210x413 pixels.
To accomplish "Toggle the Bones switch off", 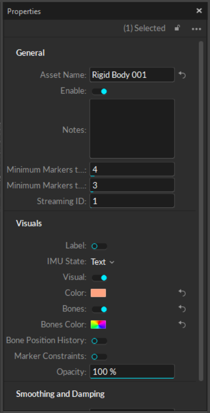I will tap(100, 309).
